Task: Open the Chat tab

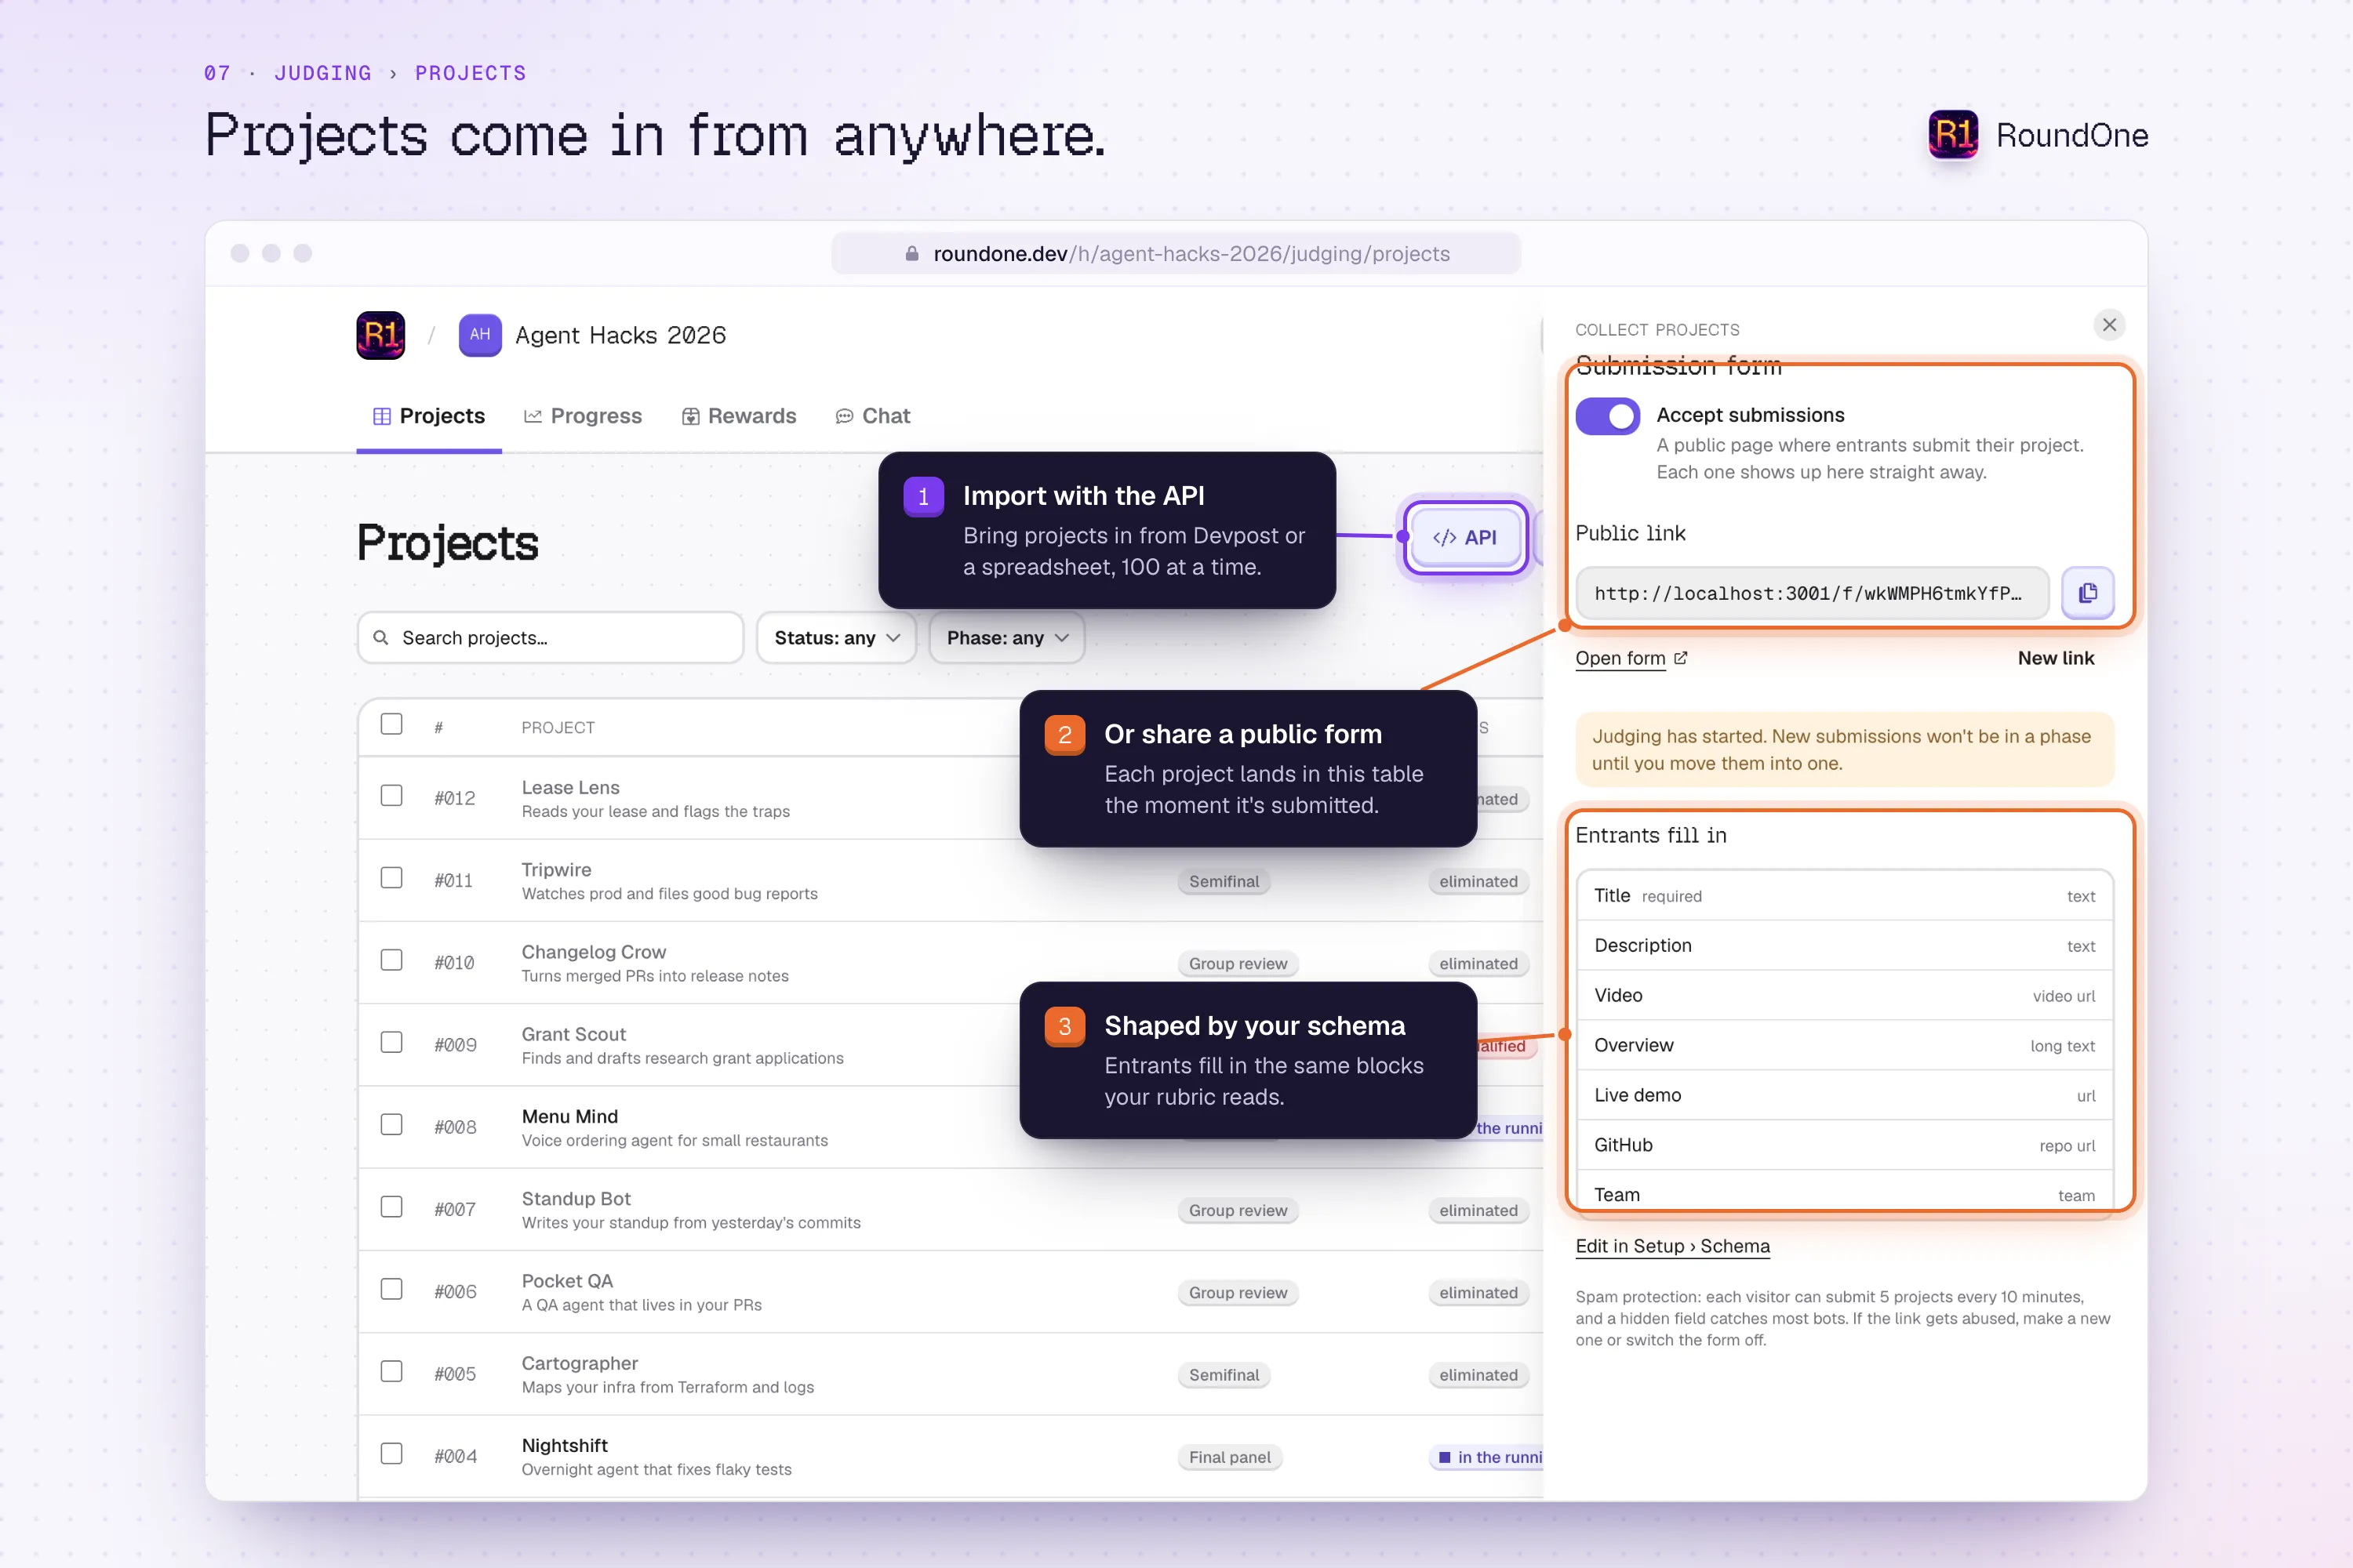Action: pyautogui.click(x=872, y=416)
